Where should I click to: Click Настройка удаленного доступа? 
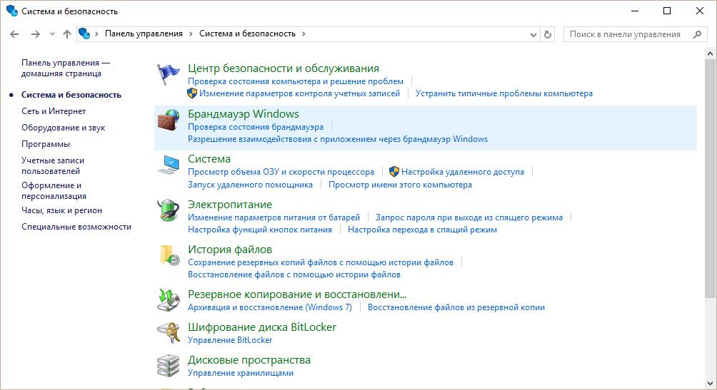click(463, 172)
